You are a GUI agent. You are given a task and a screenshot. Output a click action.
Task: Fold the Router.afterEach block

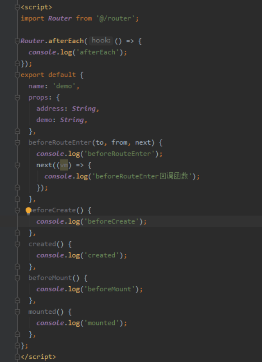(x=17, y=41)
